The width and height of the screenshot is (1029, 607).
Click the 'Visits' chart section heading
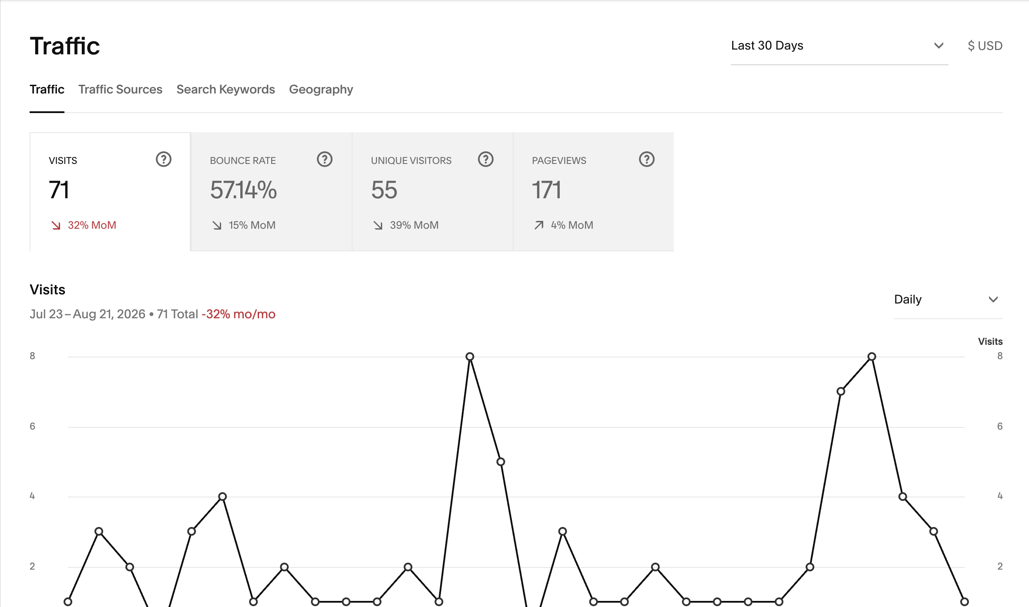point(47,290)
